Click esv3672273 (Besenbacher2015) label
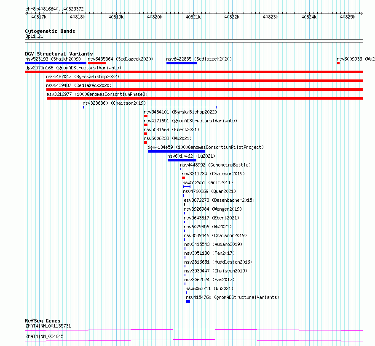 [x=219, y=200]
